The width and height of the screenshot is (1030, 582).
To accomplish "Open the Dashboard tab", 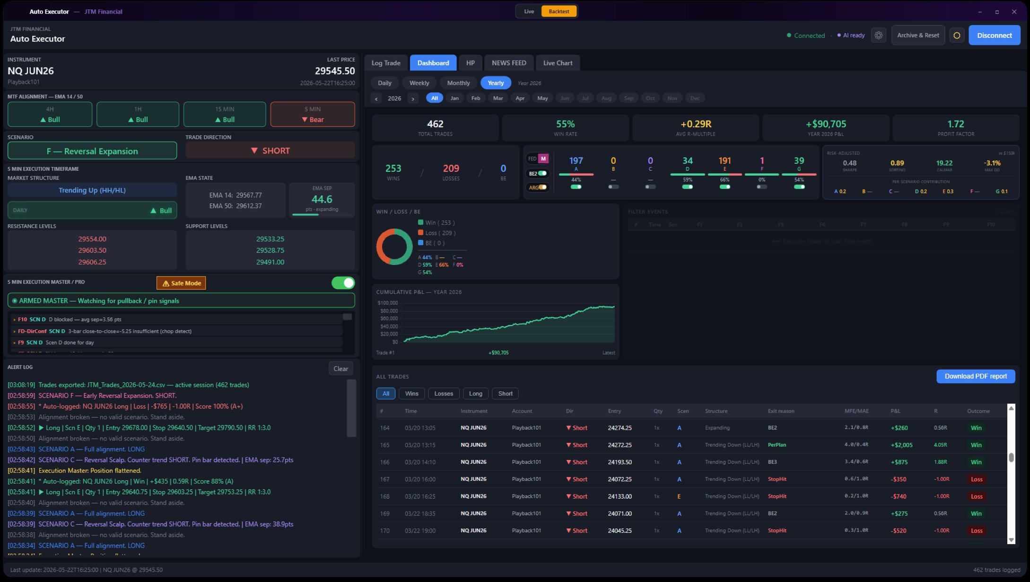I will pyautogui.click(x=433, y=63).
